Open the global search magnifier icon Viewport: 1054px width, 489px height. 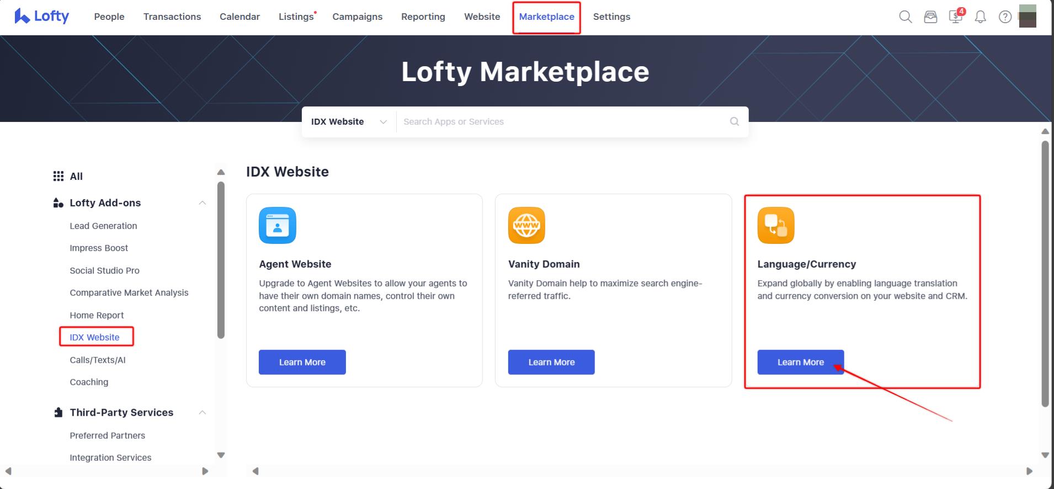point(906,17)
